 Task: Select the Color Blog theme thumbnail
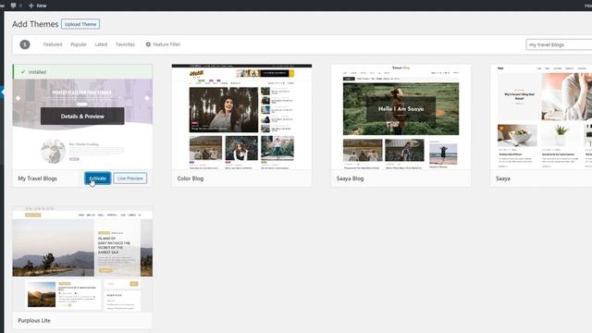(241, 117)
